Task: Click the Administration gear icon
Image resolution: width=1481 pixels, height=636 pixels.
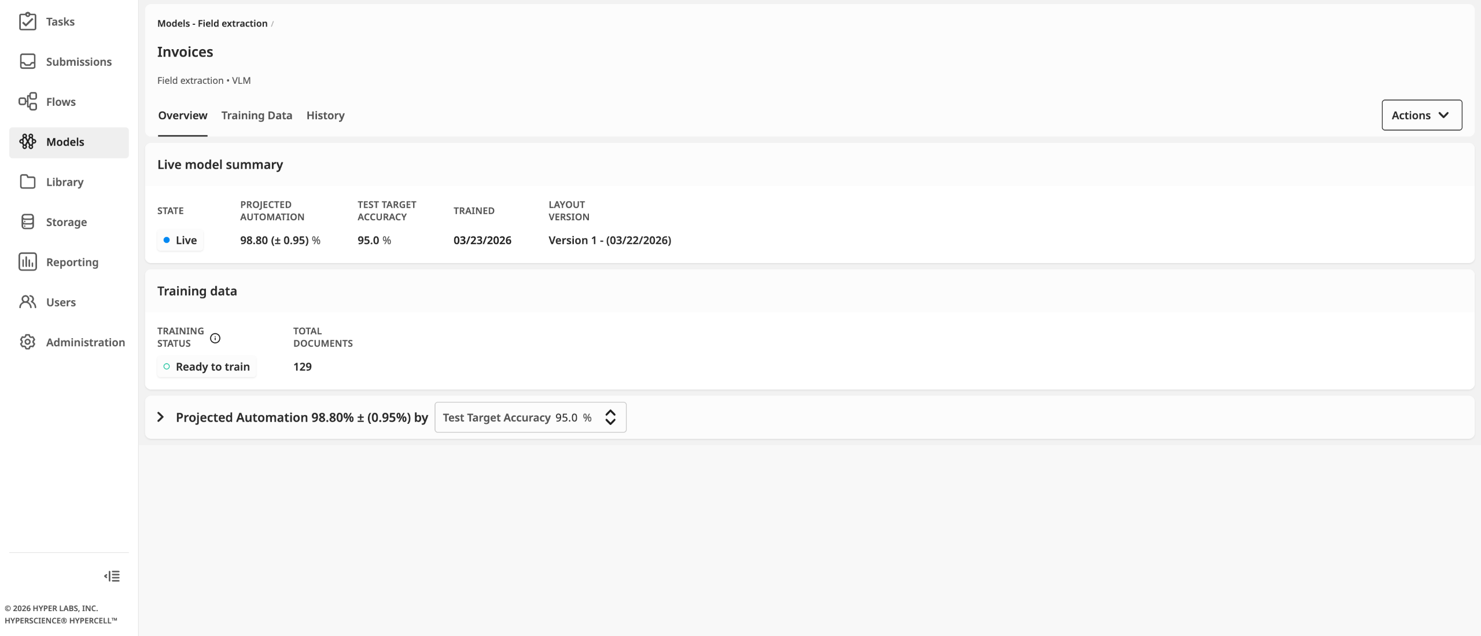Action: pyautogui.click(x=27, y=342)
